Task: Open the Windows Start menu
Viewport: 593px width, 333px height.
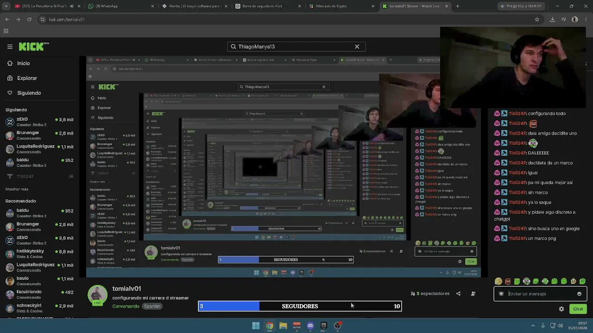Action: pyautogui.click(x=256, y=326)
